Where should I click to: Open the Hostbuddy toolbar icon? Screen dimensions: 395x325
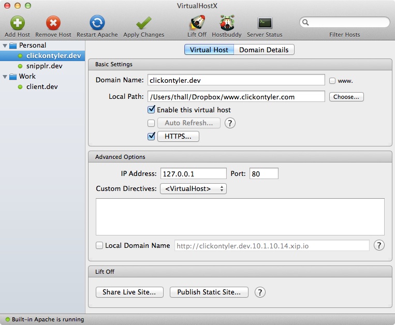[227, 23]
